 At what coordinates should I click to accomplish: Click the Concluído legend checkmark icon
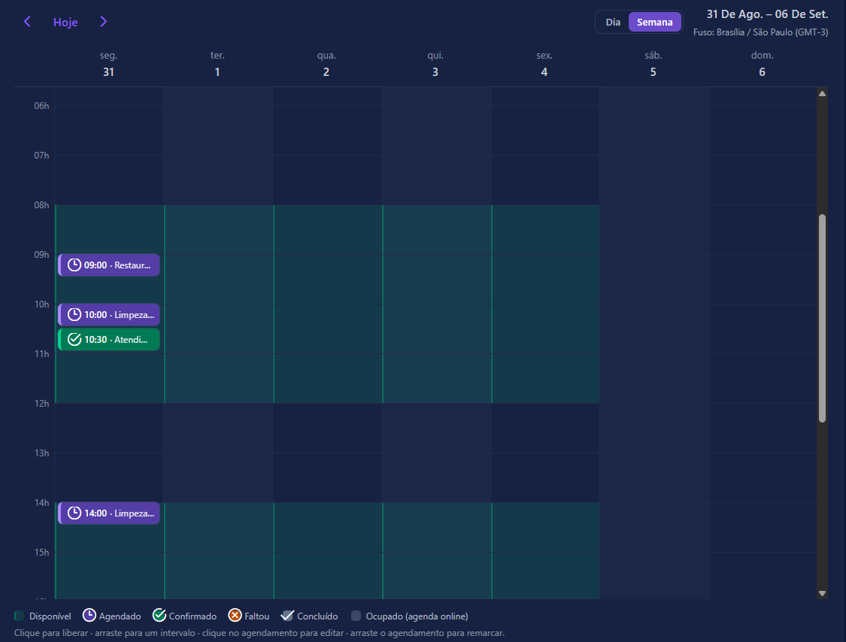(287, 616)
